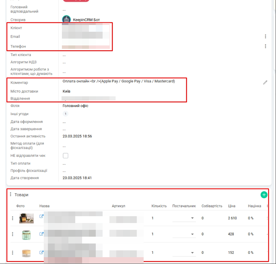Click the price 2 610 field
The width and height of the screenshot is (276, 264).
[x=232, y=218]
